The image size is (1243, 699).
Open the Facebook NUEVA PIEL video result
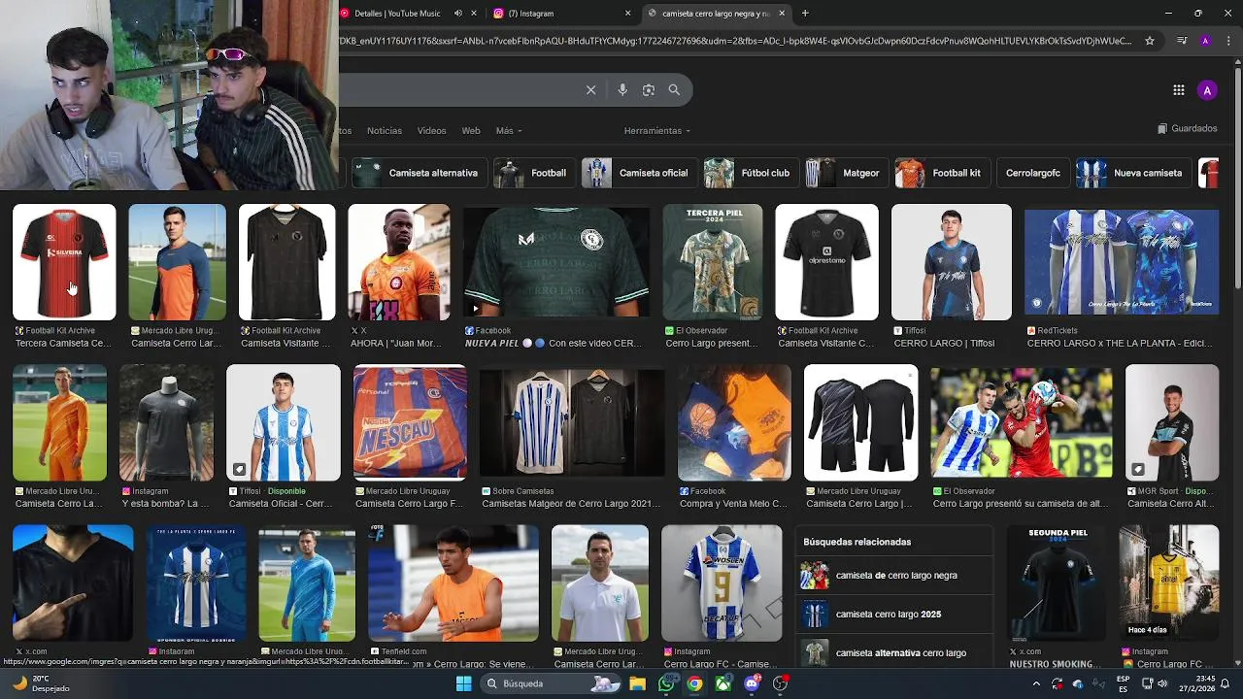pyautogui.click(x=555, y=262)
